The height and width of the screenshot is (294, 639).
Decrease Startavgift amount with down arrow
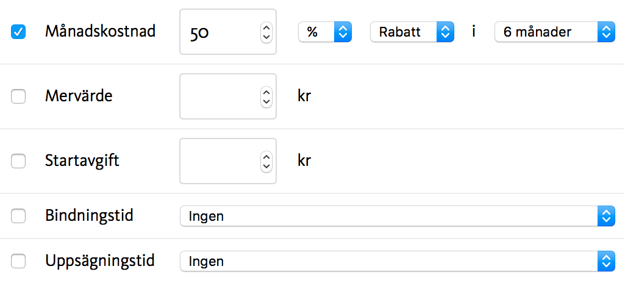(266, 166)
